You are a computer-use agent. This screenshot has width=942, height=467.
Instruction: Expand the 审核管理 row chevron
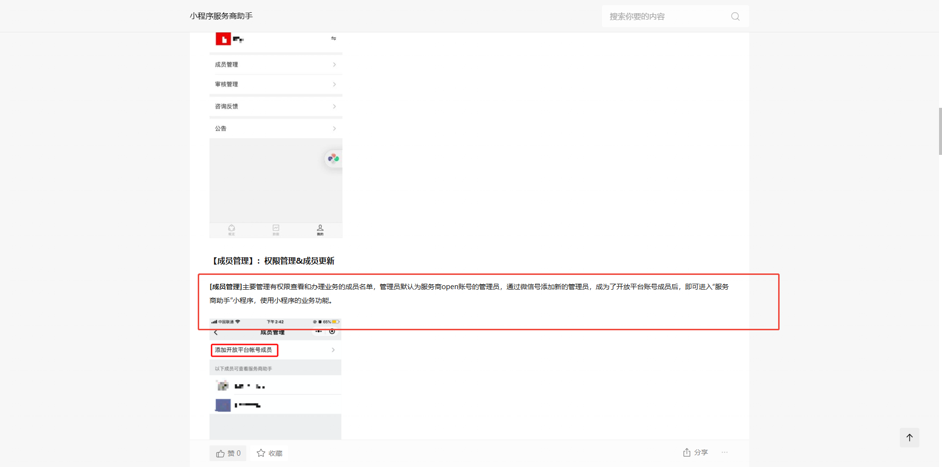point(334,84)
